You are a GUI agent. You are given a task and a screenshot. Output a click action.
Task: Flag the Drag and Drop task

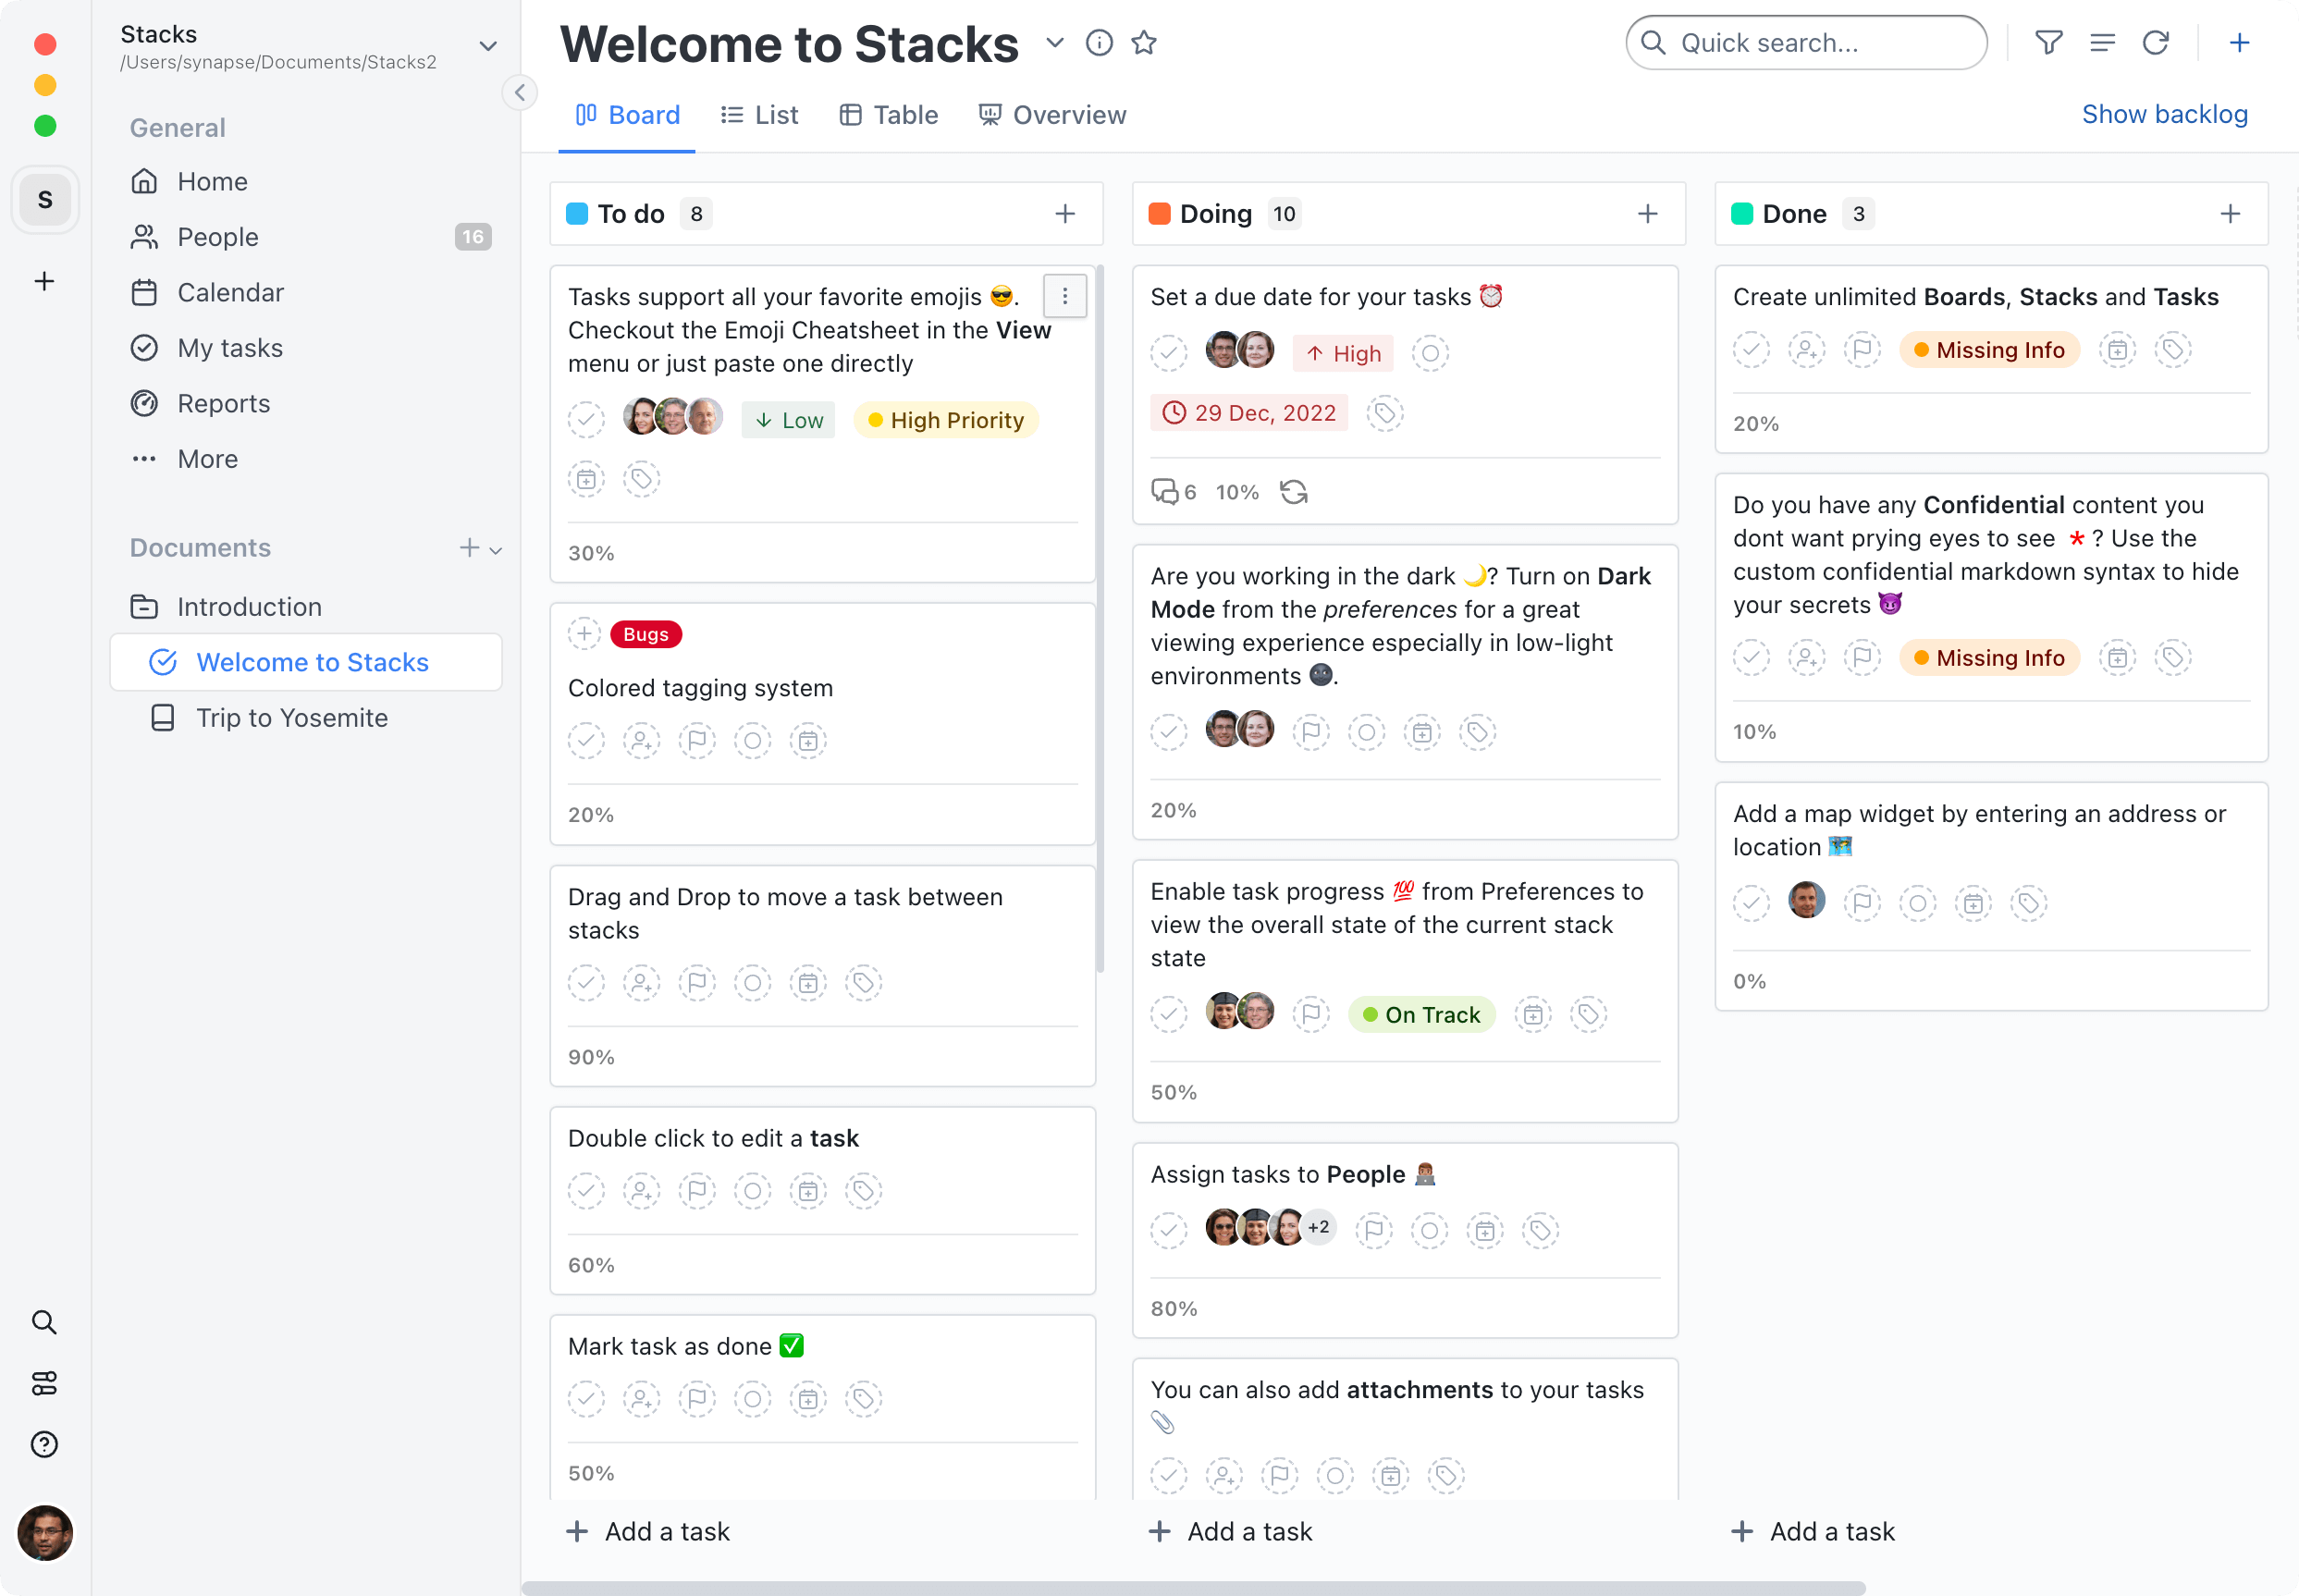click(x=697, y=983)
